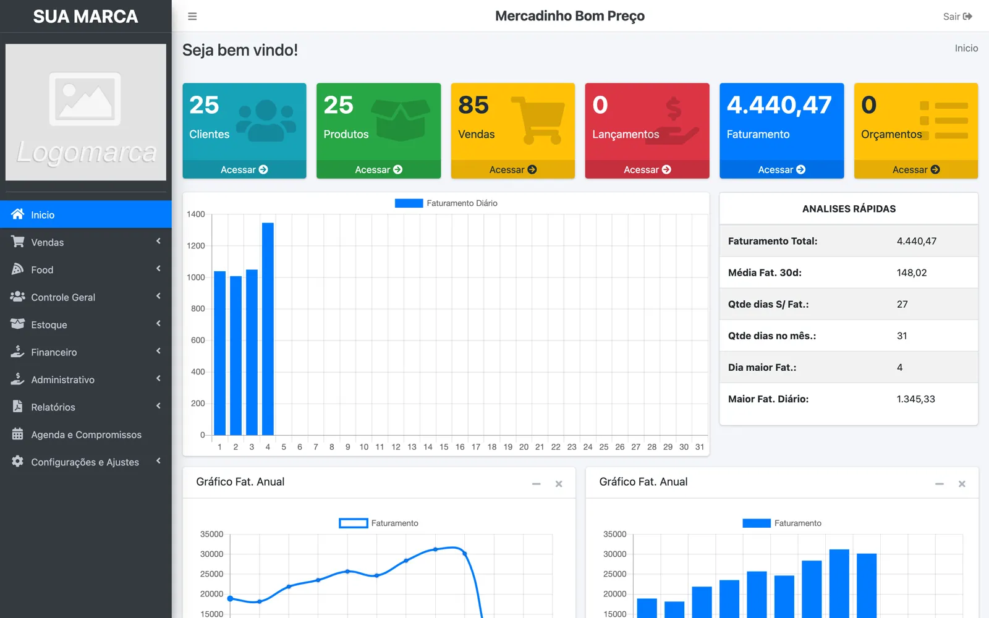Viewport: 989px width, 618px height.
Task: Toggle the Faturamento legend swatch on bar chart
Action: point(757,523)
